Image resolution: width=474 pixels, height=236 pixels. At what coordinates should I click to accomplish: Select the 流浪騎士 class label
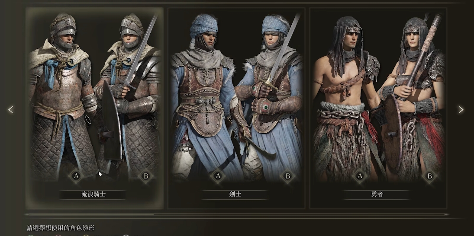coord(93,195)
